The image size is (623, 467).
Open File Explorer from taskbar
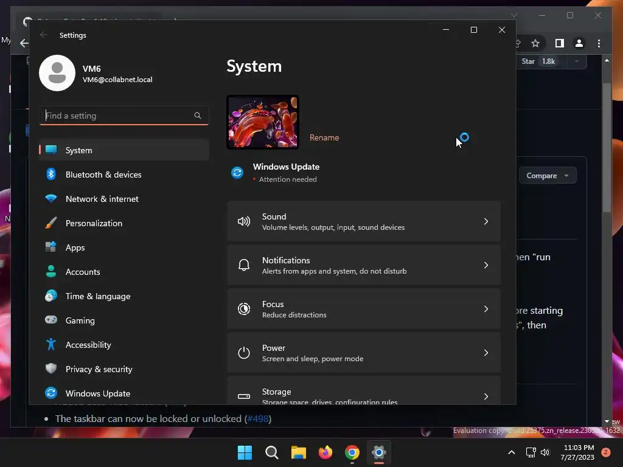(x=298, y=452)
